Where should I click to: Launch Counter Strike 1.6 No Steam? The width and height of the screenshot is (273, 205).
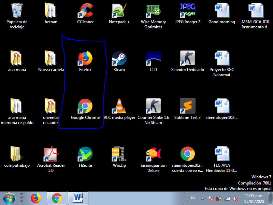tap(153, 106)
